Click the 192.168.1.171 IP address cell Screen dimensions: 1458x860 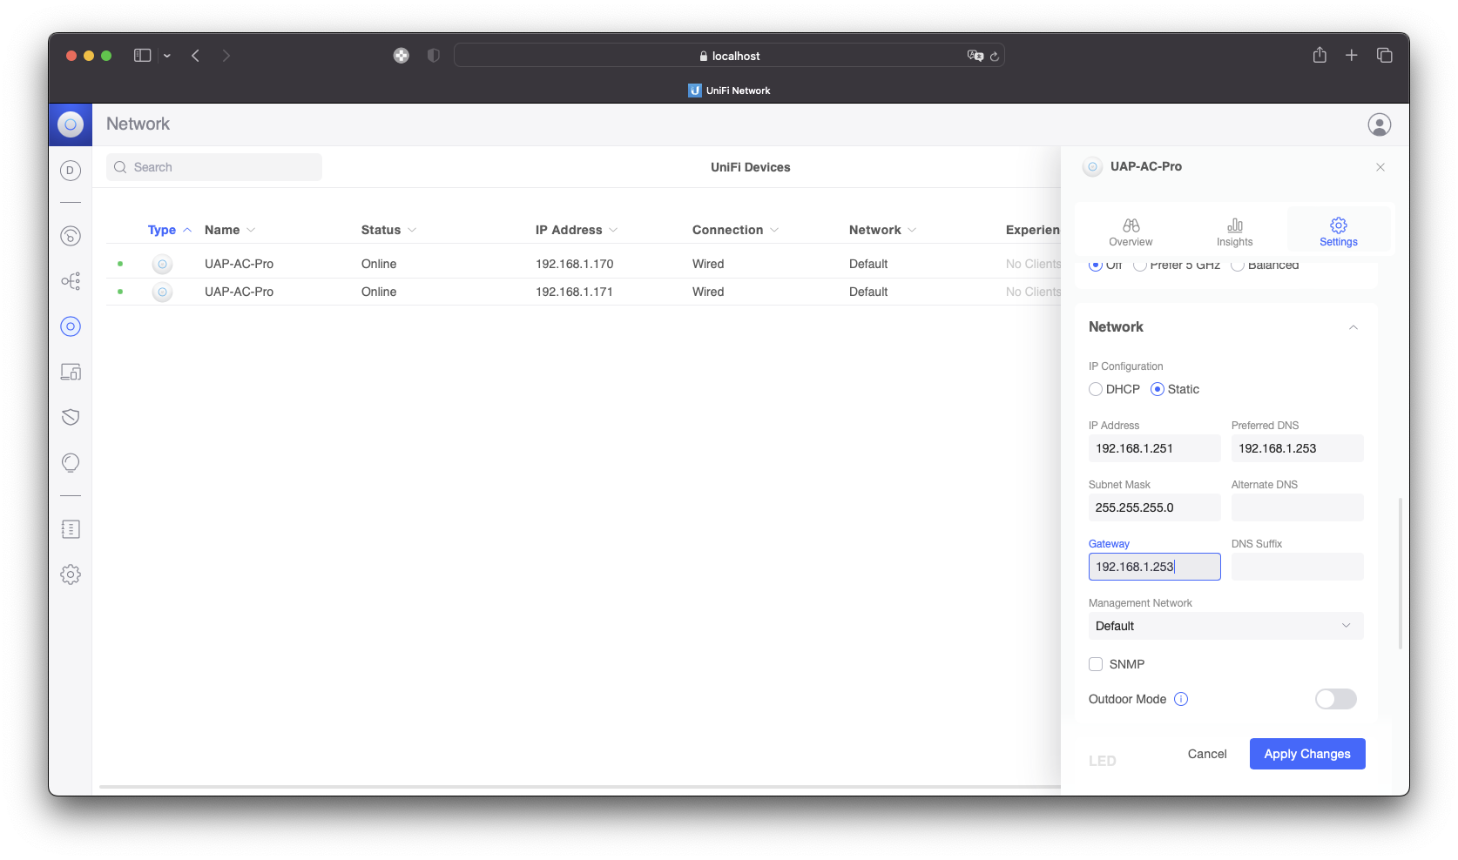click(574, 292)
